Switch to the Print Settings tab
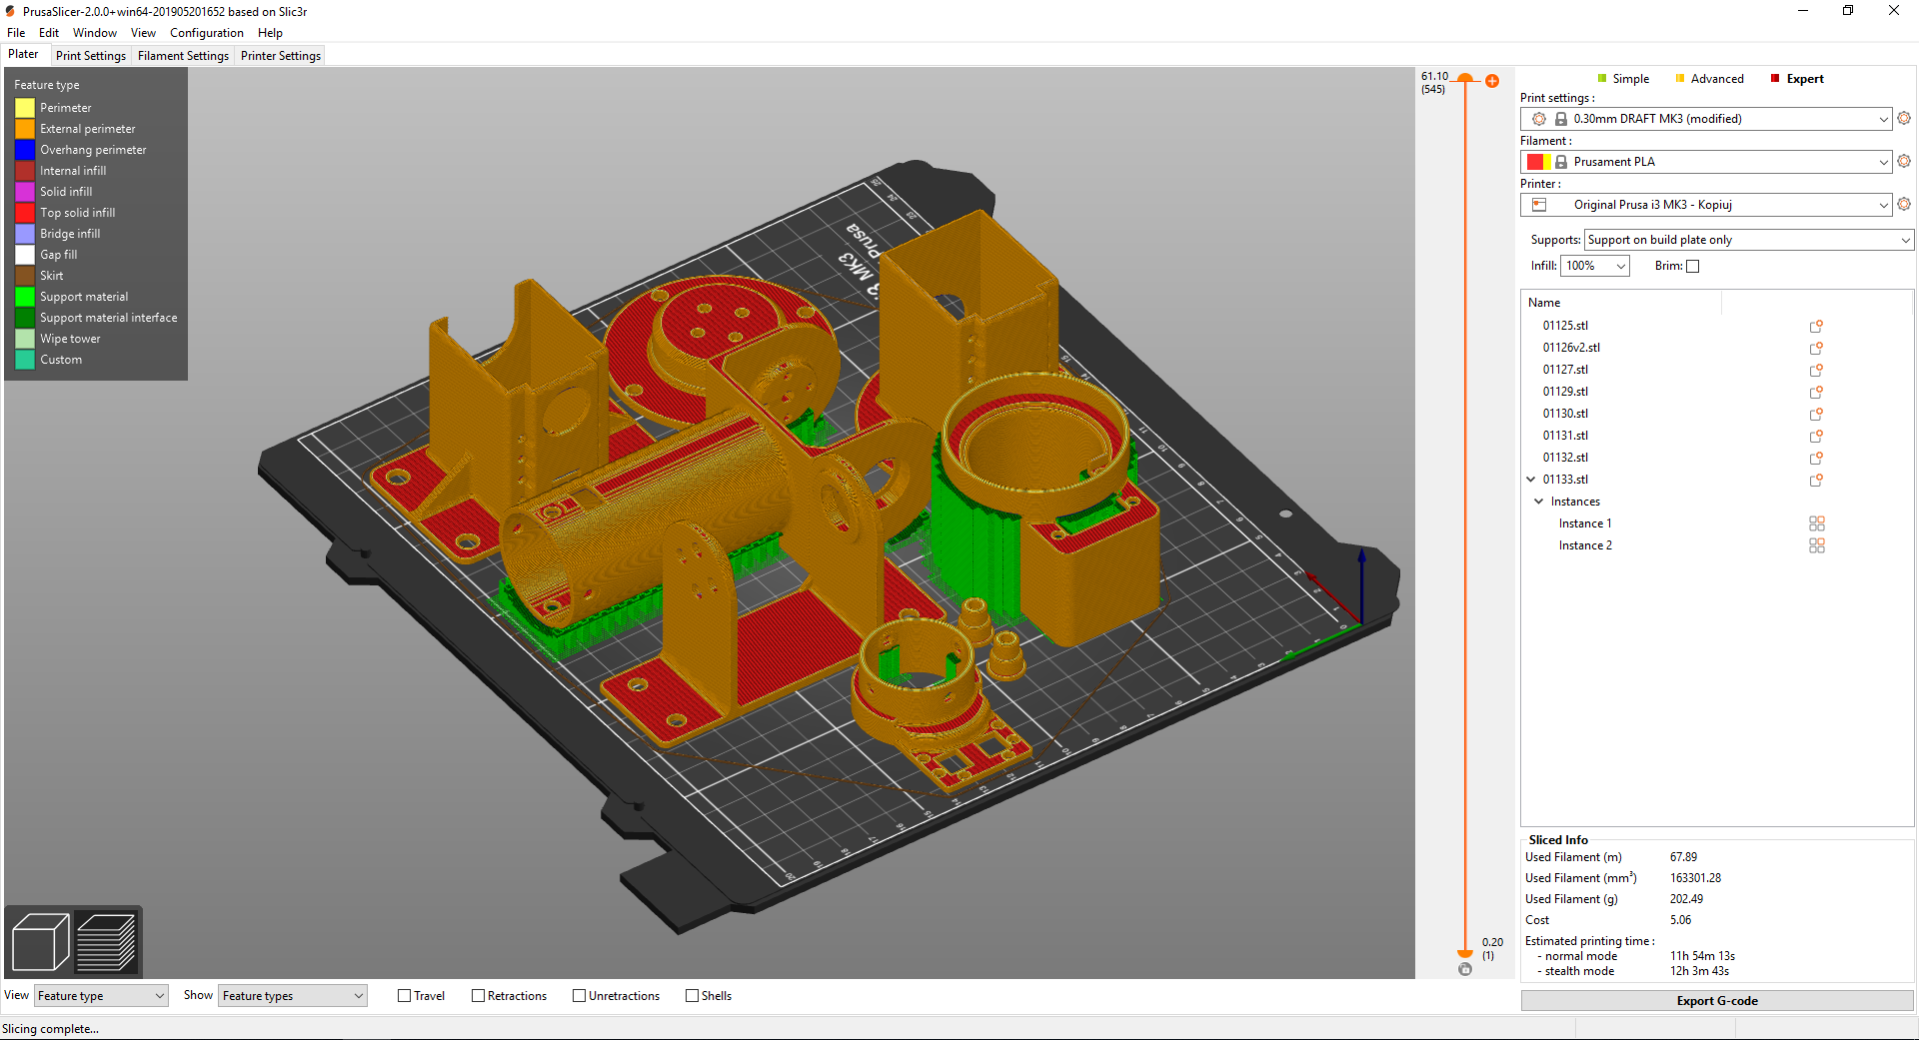The width and height of the screenshot is (1919, 1040). click(90, 56)
